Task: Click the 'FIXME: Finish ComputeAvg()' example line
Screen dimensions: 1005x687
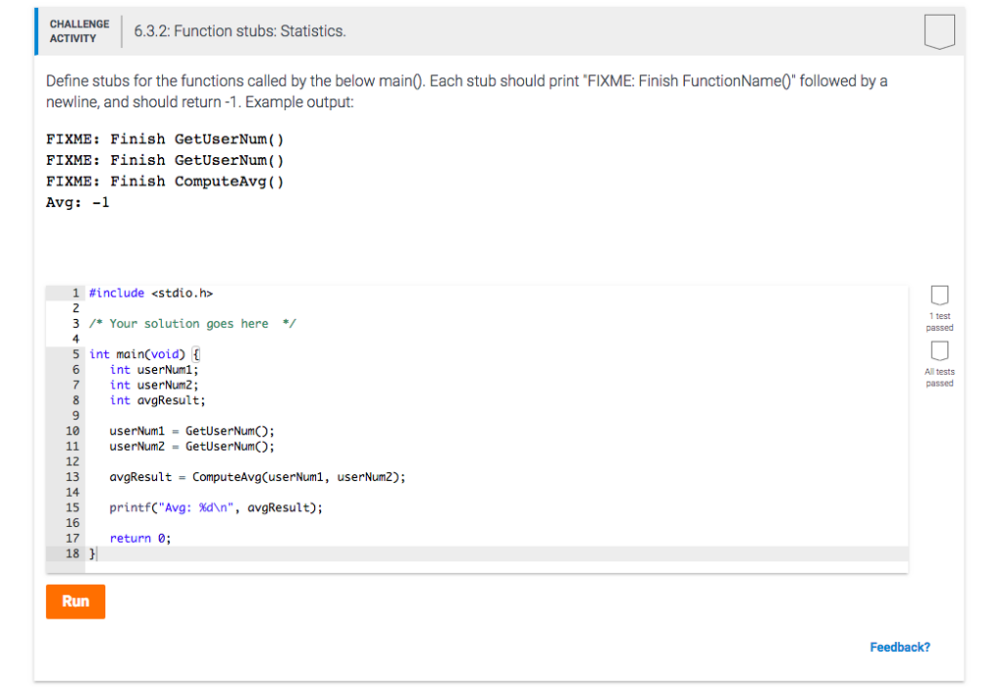Action: coord(164,181)
